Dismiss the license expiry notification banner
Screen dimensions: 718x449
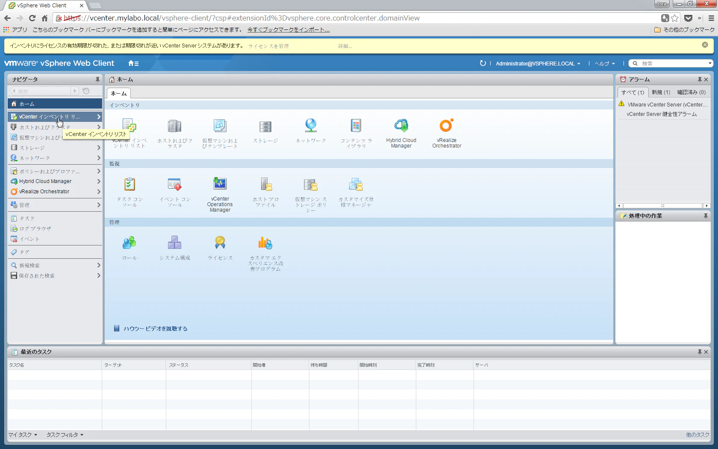coord(705,45)
